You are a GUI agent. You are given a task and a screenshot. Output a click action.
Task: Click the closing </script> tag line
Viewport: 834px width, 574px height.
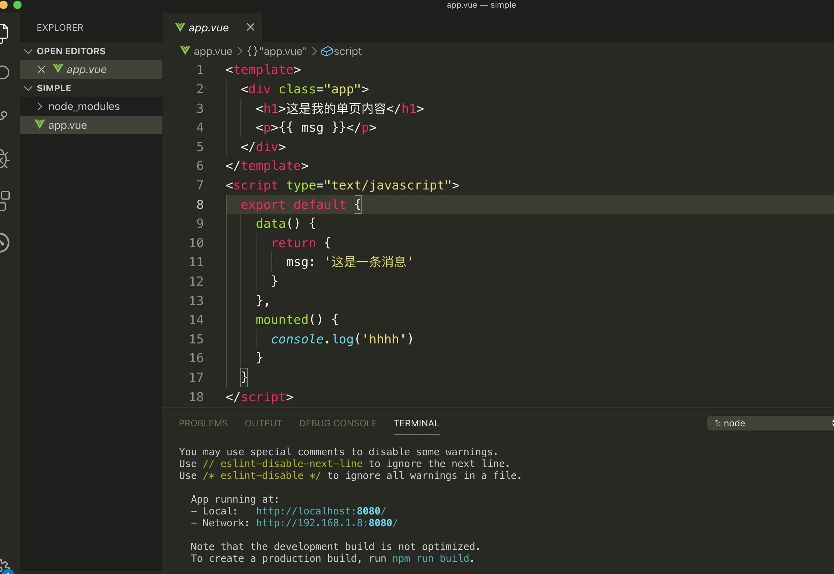coord(259,397)
